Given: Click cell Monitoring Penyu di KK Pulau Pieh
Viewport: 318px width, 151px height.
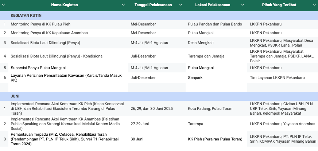Looking at the screenshot, I should pyautogui.click(x=68, y=24).
